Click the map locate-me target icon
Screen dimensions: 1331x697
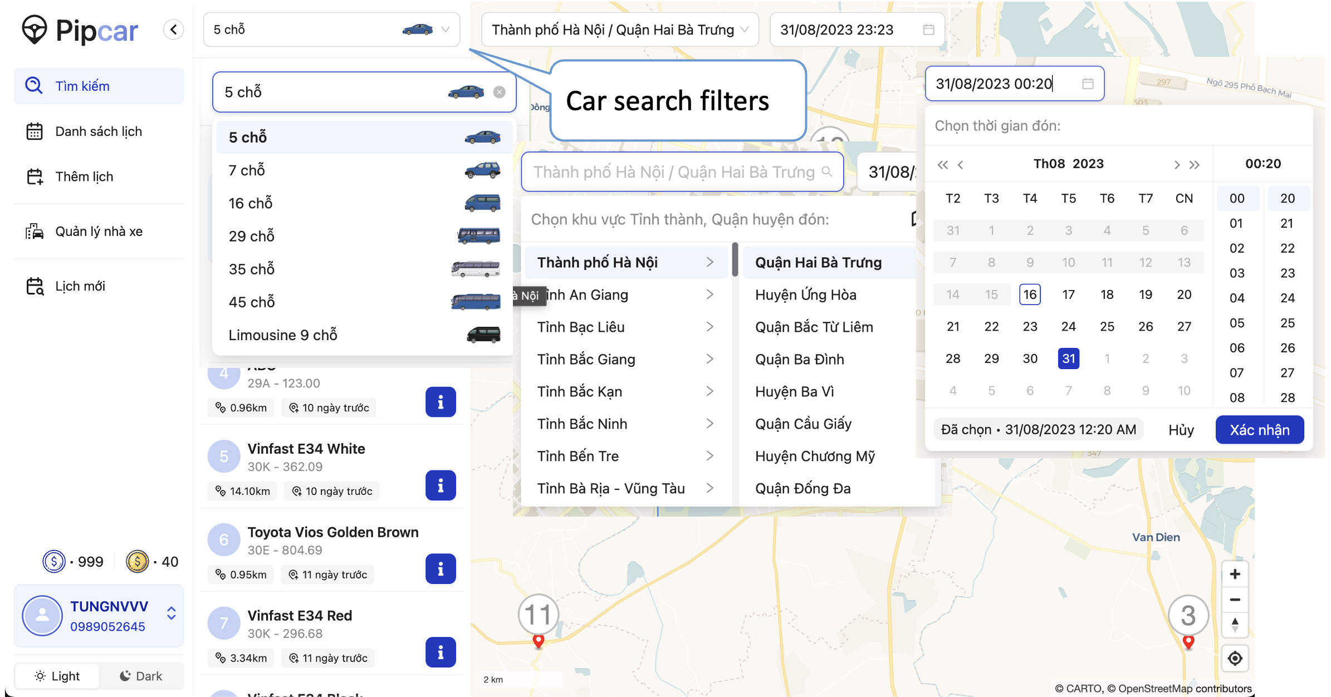tap(1235, 659)
